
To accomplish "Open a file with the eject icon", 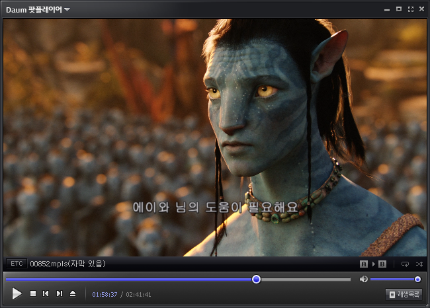I will point(73,293).
